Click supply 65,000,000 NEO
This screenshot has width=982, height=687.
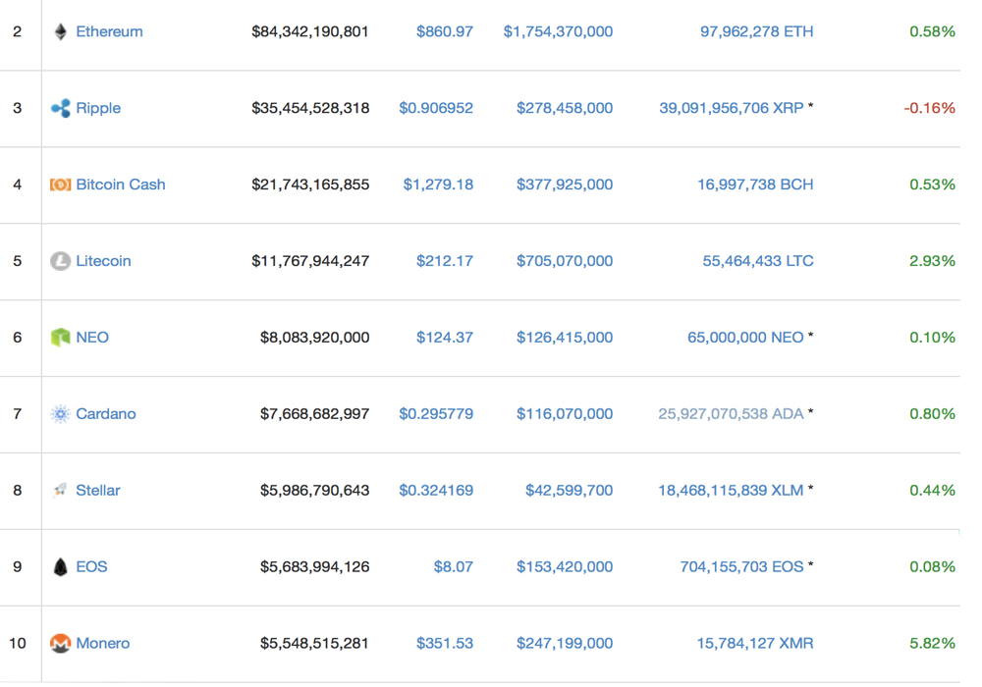[745, 338]
